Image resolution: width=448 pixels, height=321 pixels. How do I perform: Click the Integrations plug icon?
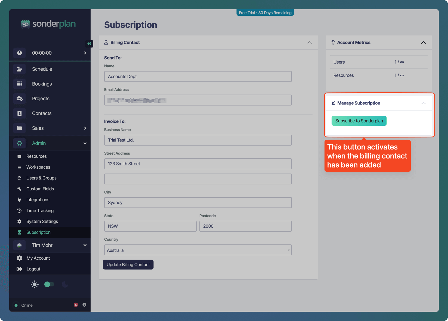point(19,200)
